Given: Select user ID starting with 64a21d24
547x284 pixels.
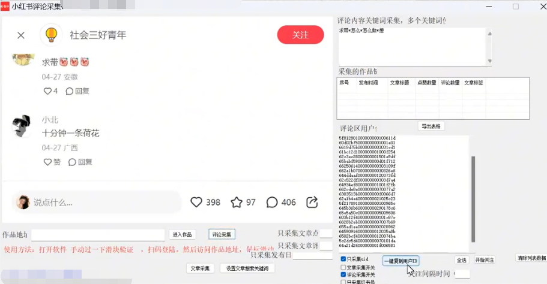Looking at the screenshot, I should pos(367,246).
